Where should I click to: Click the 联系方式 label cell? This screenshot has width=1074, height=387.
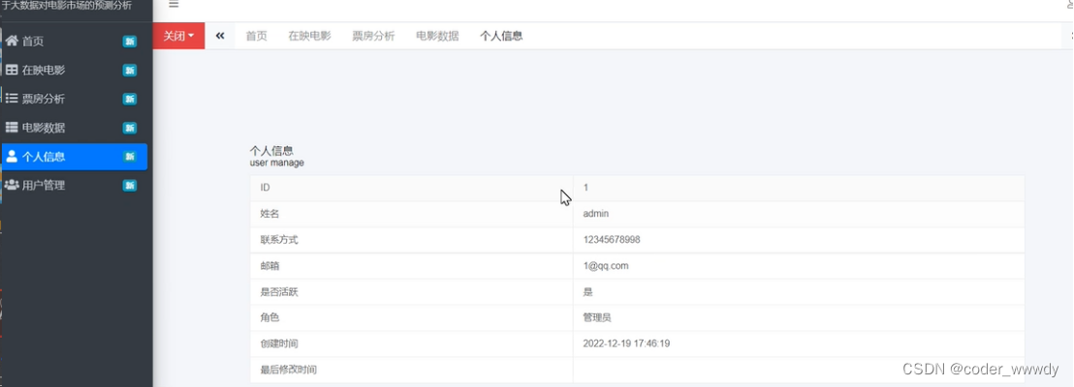click(412, 239)
